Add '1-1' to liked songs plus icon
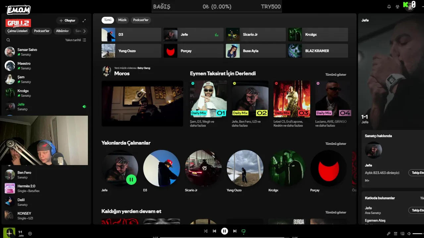The image size is (424, 238). [30, 234]
